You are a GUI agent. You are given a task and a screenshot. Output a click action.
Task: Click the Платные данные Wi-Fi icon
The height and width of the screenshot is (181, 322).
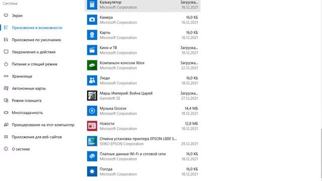92,156
